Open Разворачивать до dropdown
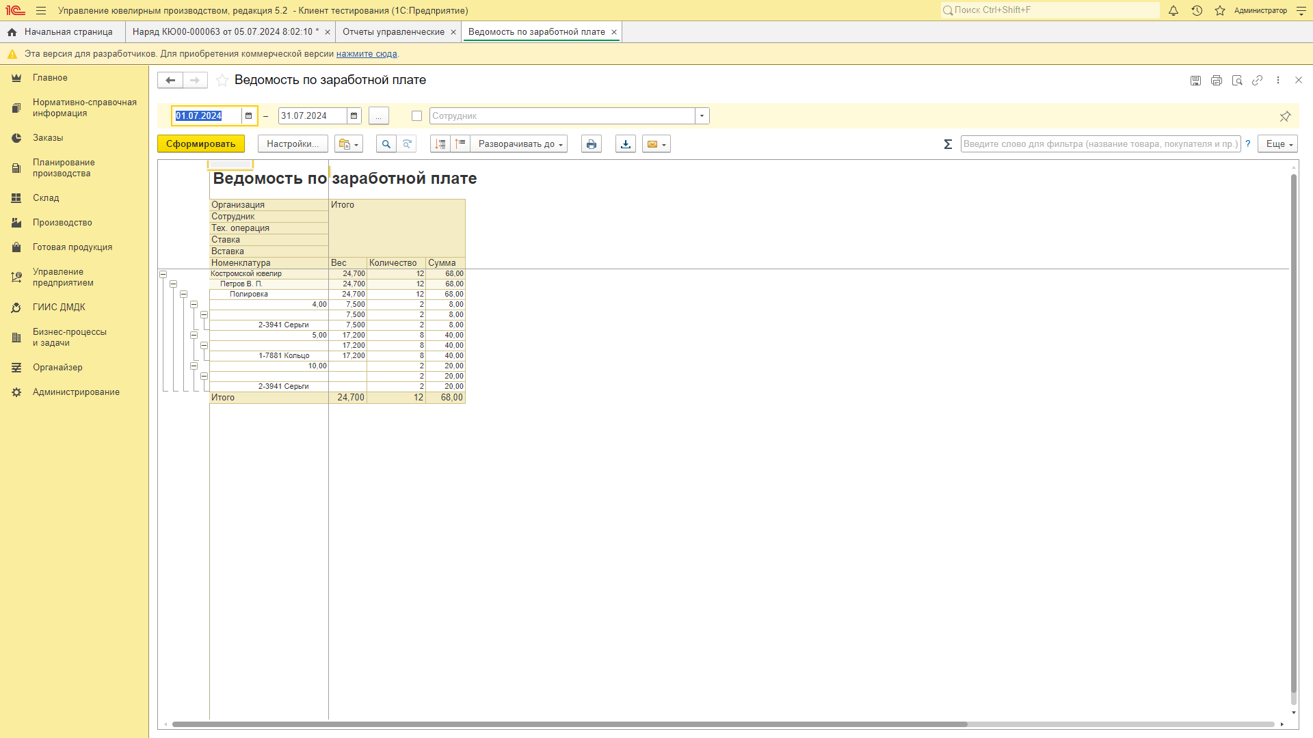This screenshot has height=738, width=1313. point(518,144)
